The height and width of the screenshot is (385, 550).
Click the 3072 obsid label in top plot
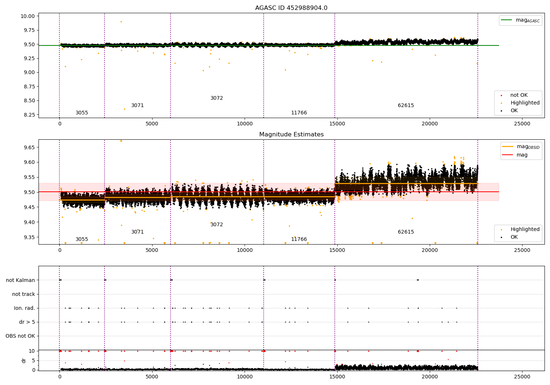tap(217, 98)
